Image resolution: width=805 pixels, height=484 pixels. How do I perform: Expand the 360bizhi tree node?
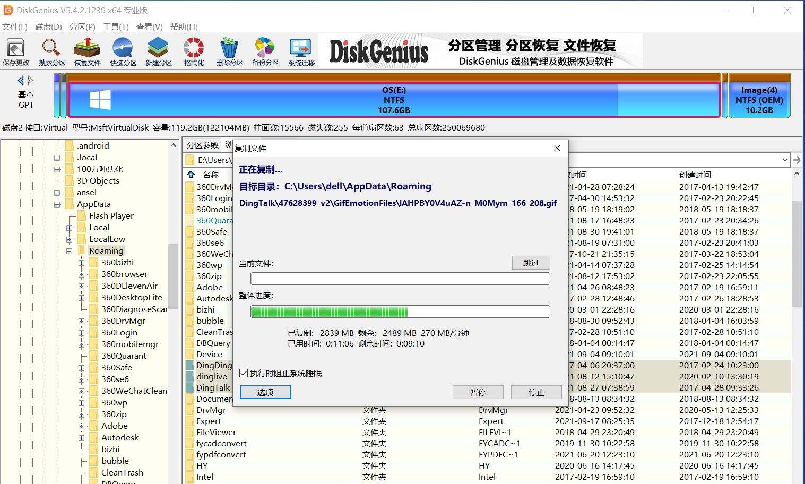click(82, 263)
